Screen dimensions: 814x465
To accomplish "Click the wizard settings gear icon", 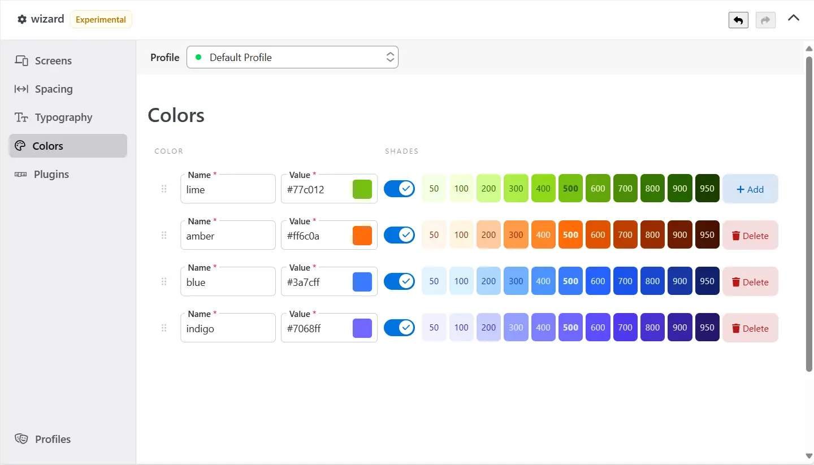I will click(x=21, y=19).
